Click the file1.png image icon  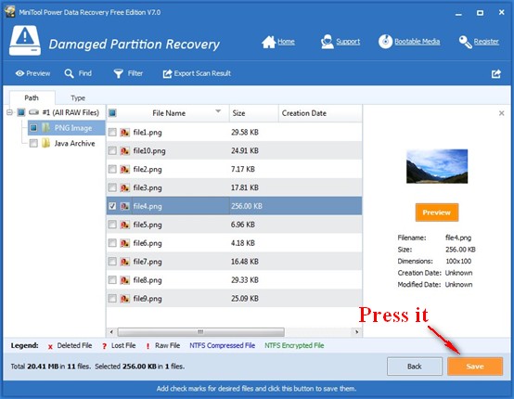pyautogui.click(x=125, y=132)
